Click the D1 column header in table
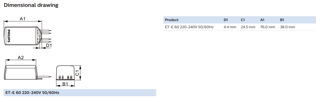The width and height of the screenshot is (320, 99). (226, 20)
